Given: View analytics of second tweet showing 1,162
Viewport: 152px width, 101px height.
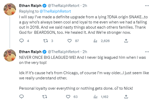Looking at the screenshot, I should 95,97.
